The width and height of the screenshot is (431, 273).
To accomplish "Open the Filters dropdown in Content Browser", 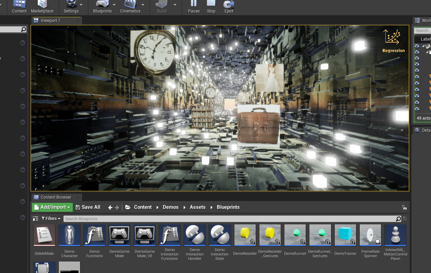I will 51,219.
